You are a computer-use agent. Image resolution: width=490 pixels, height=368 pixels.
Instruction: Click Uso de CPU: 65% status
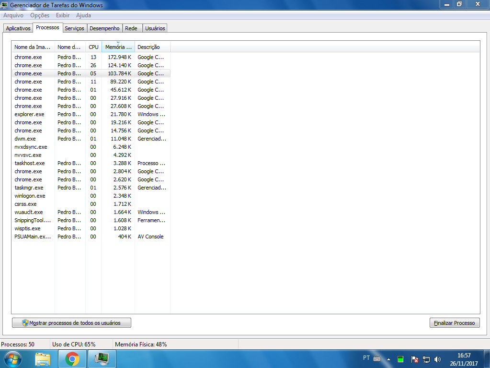(74, 344)
